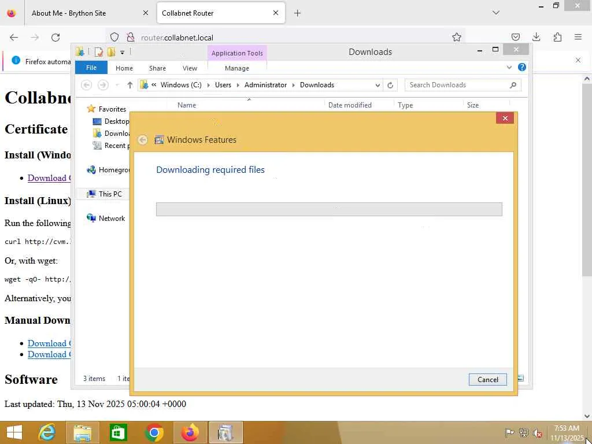The image size is (592, 444).
Task: Close the About Me - Brython Site tab
Action: [145, 13]
